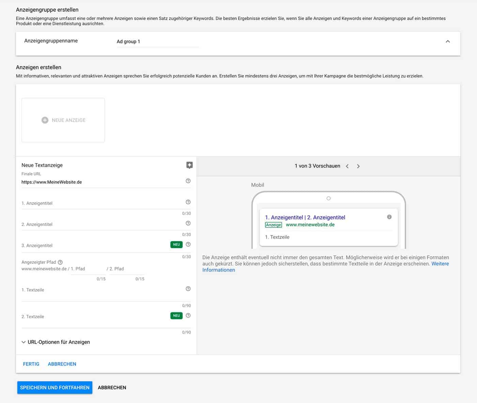Screen dimensions: 477x403
Task: Click the 1. Anzeigentitel input field
Action: 102,203
